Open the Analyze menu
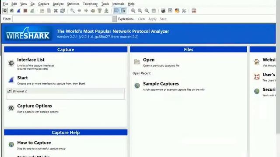This screenshot has width=280, height=157. pyautogui.click(x=58, y=4)
